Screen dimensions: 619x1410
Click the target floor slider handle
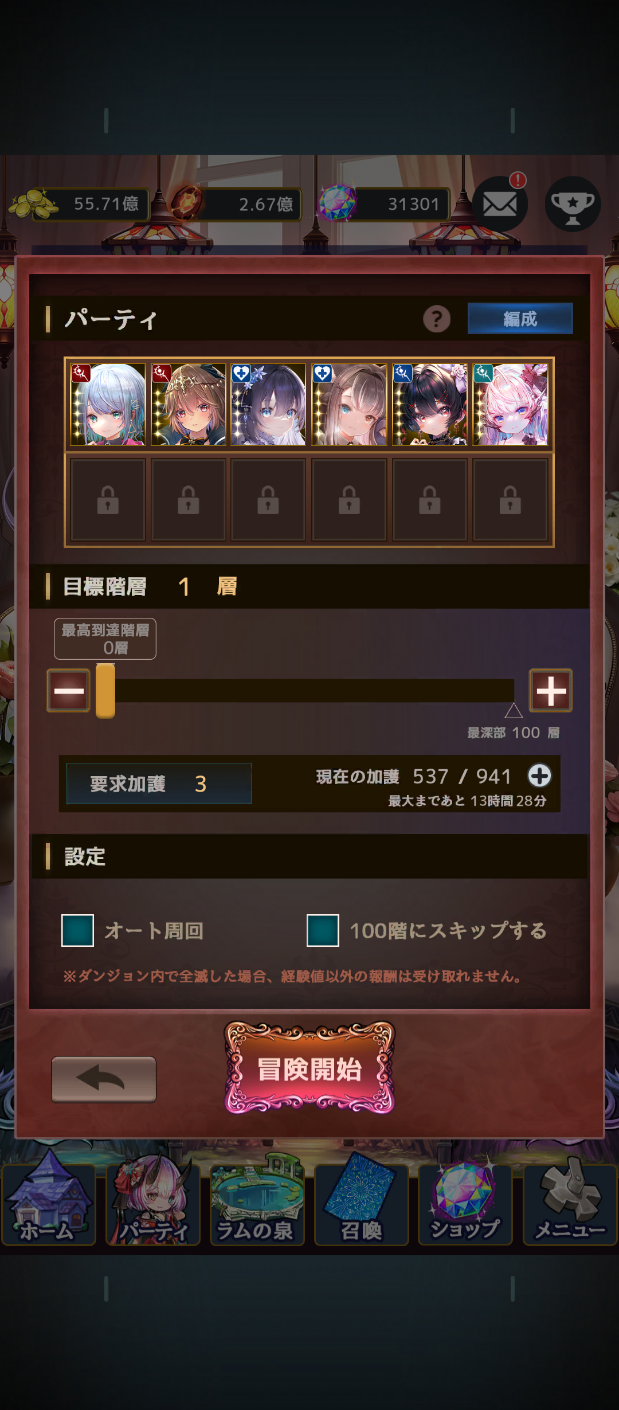105,691
